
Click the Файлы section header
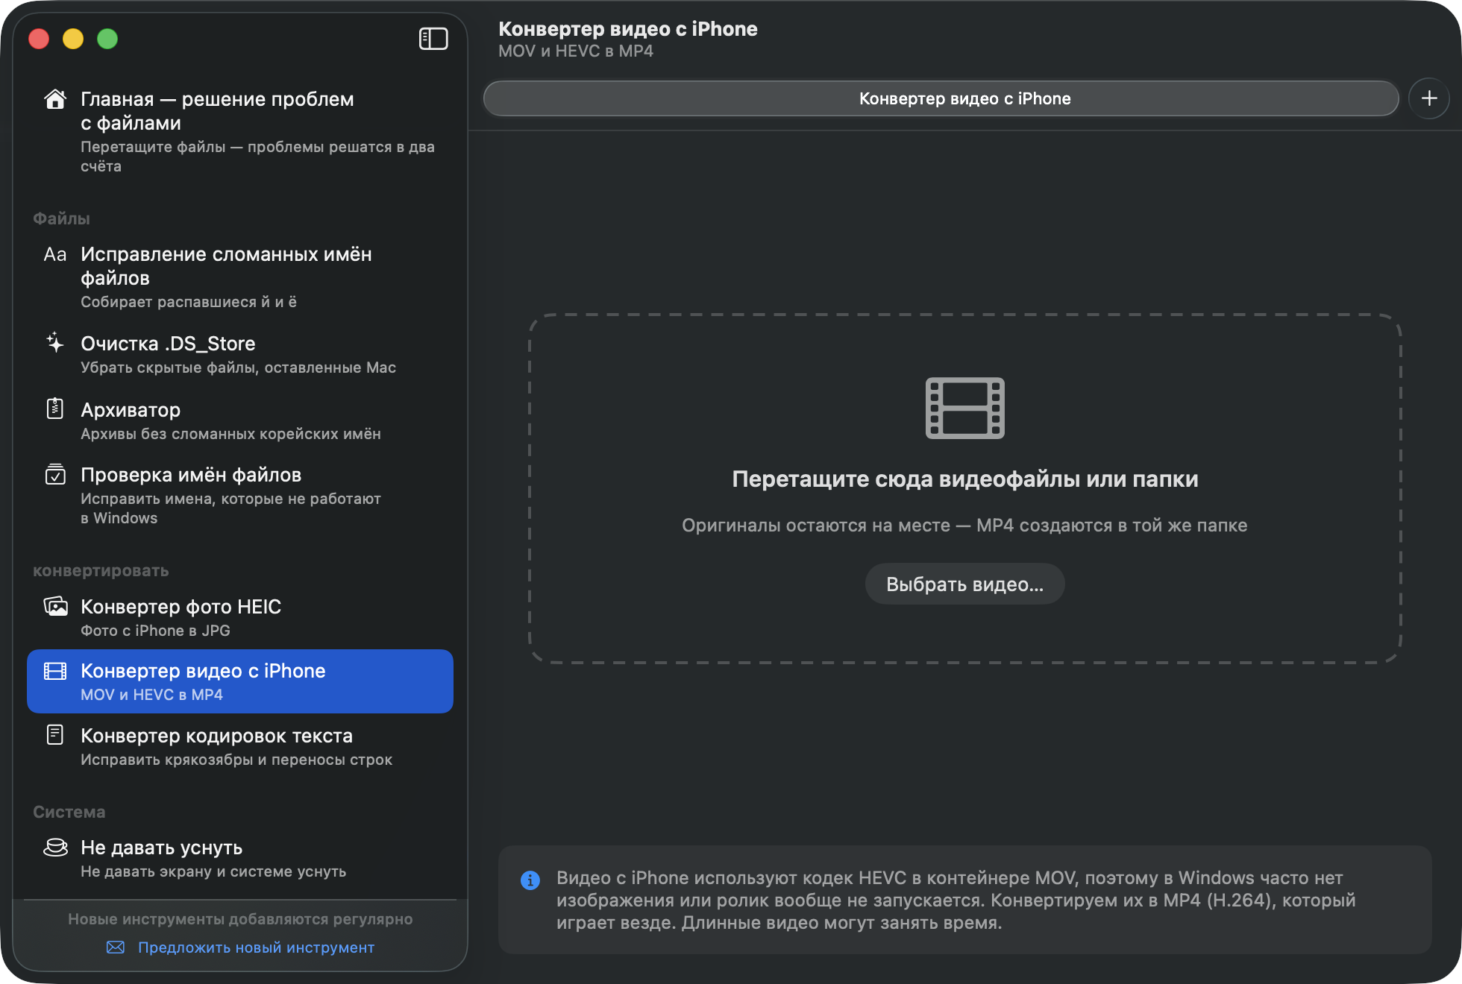click(x=61, y=218)
